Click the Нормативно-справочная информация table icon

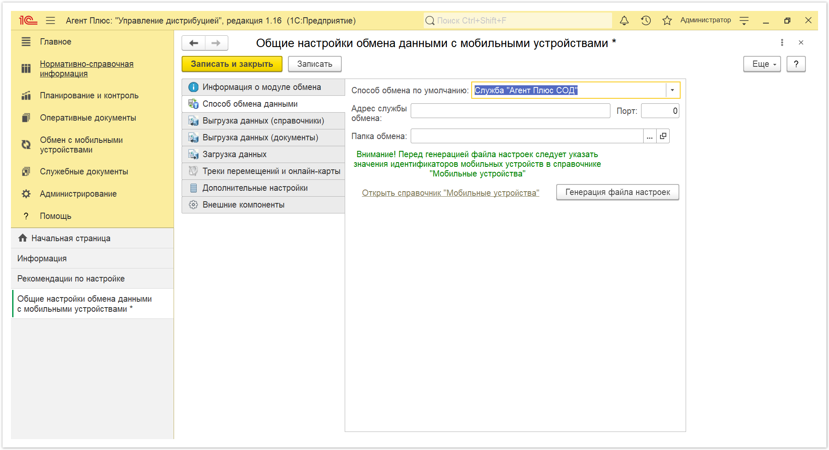[26, 68]
